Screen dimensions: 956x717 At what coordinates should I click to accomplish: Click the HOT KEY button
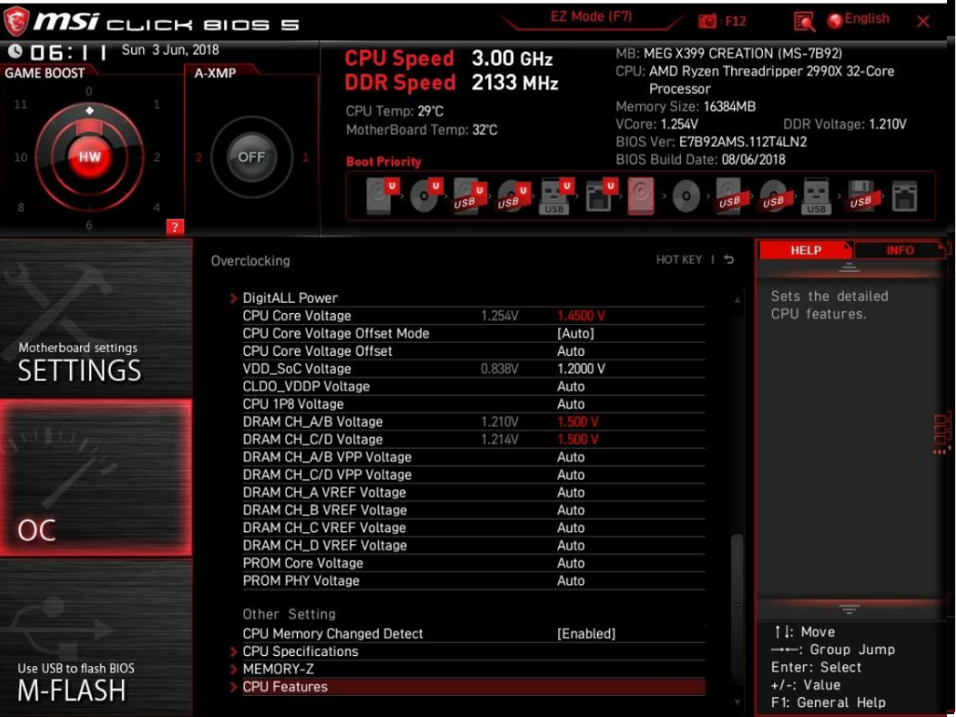point(678,259)
